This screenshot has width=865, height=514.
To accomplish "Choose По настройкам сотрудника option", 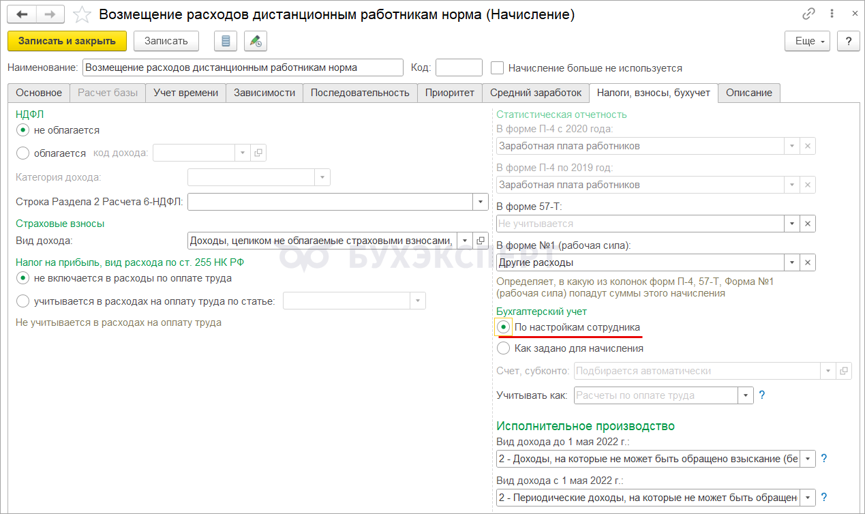I will [x=504, y=327].
